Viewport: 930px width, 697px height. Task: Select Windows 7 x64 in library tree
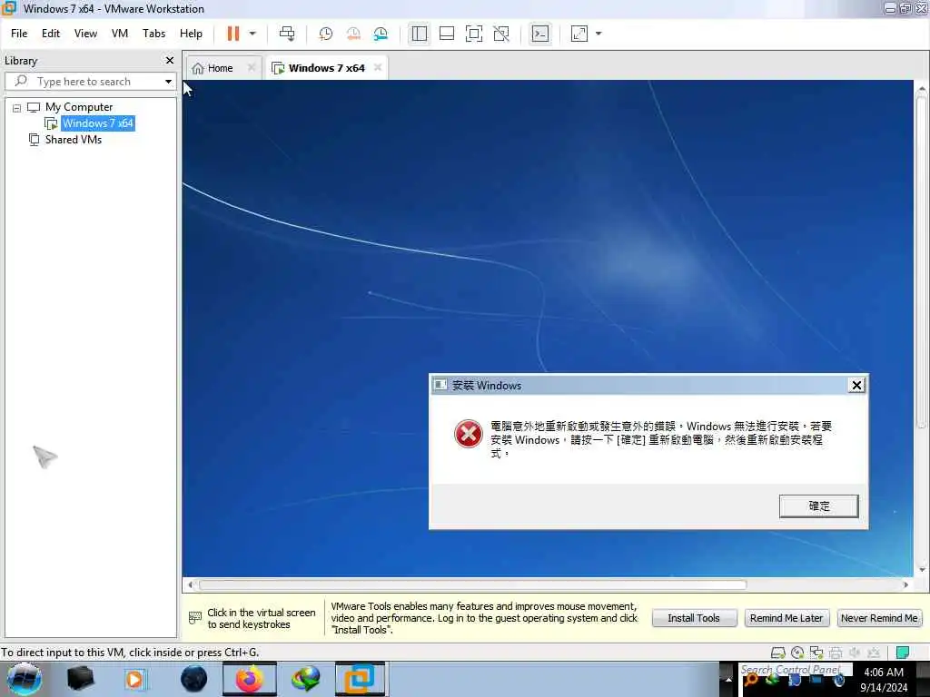[98, 123]
